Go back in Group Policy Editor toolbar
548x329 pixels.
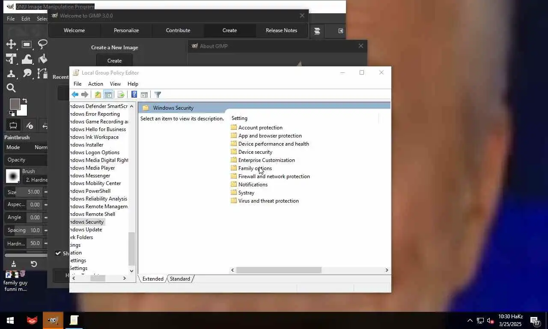(x=75, y=95)
